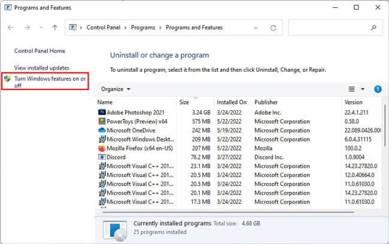This screenshot has height=244, width=389.
Task: Select the Microsoft OneDrive cloud icon
Action: [x=102, y=130]
